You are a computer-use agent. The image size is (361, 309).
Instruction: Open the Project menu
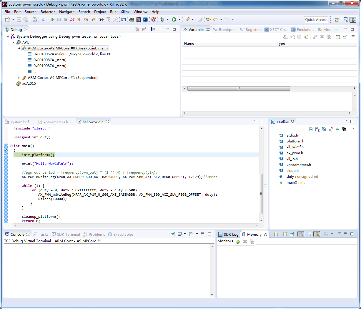pos(100,11)
